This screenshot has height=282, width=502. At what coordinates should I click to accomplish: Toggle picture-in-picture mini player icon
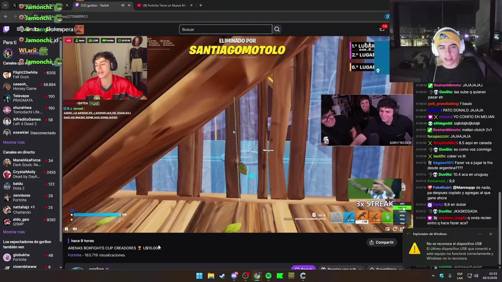click(x=387, y=229)
